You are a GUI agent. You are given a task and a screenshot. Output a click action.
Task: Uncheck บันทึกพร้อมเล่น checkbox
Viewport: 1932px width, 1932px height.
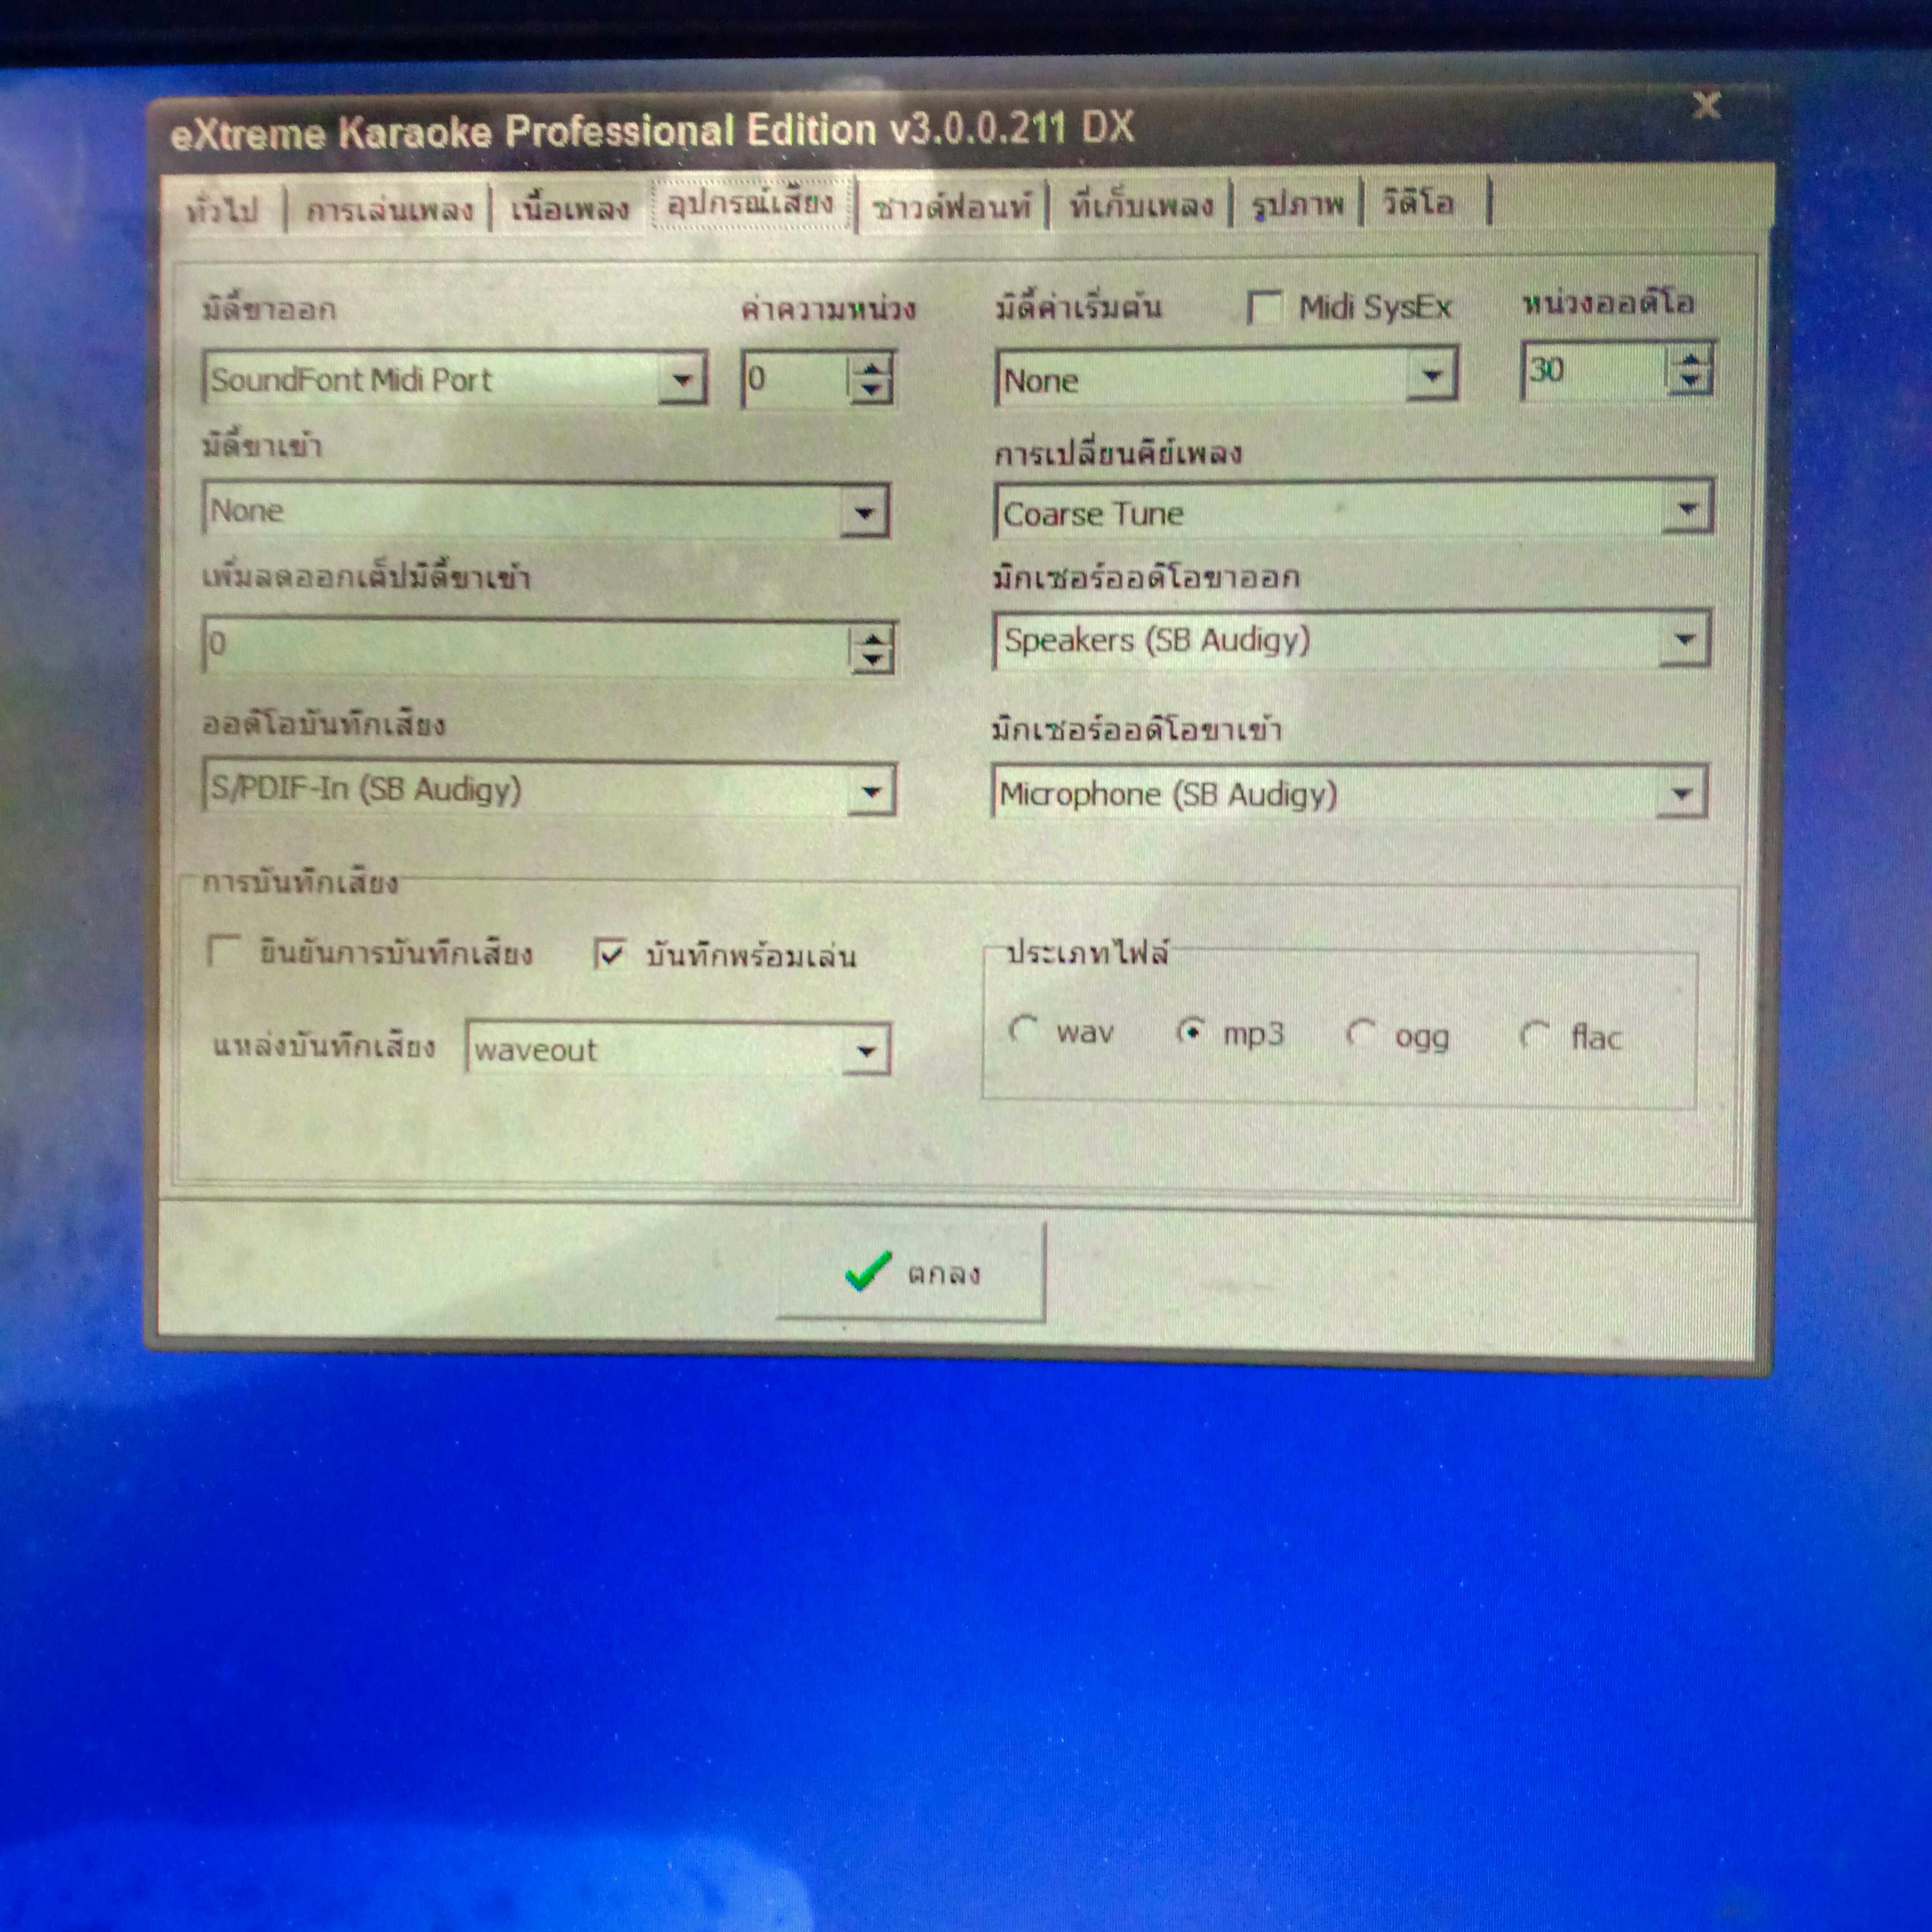click(610, 953)
